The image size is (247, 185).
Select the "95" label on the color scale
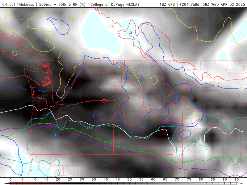tap(237, 179)
